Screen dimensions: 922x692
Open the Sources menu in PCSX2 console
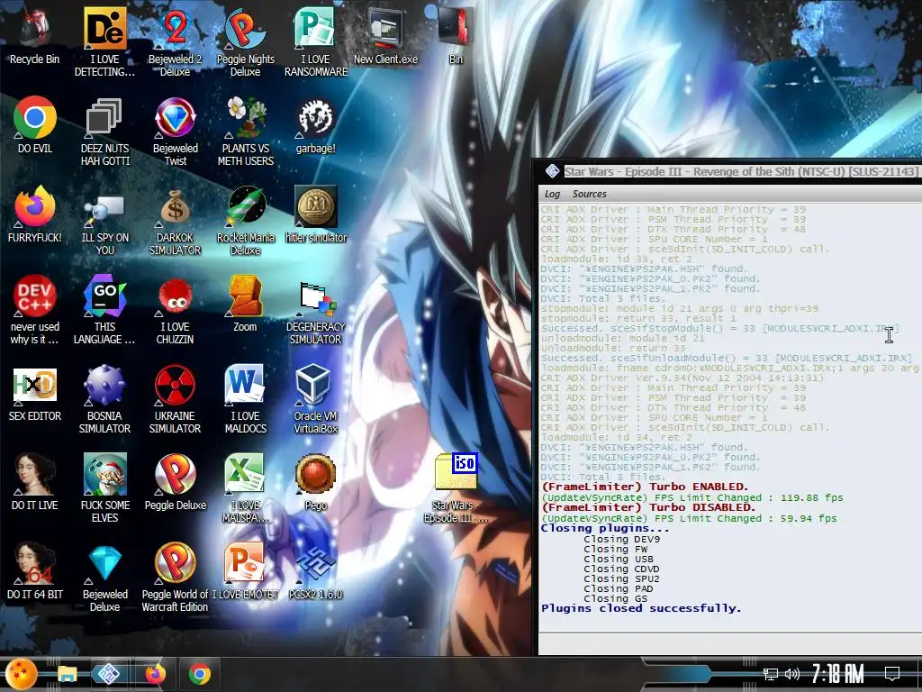point(589,194)
